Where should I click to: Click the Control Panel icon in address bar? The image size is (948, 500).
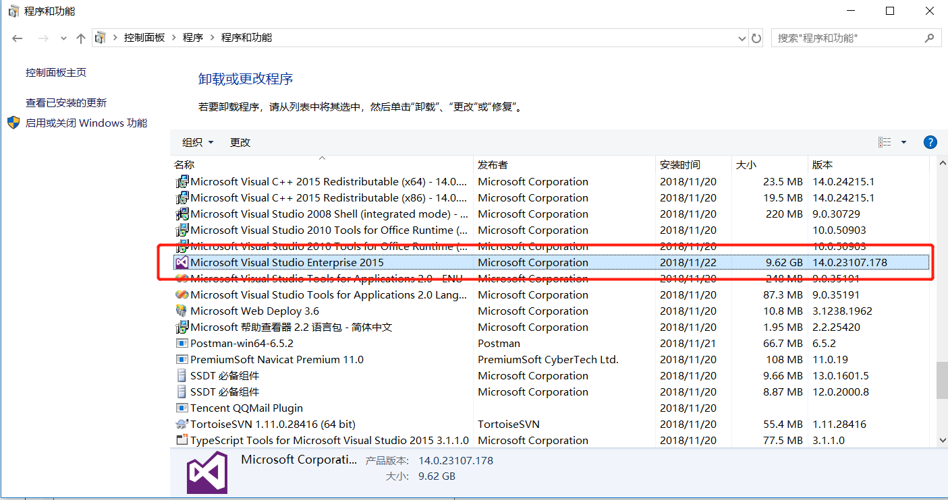101,38
